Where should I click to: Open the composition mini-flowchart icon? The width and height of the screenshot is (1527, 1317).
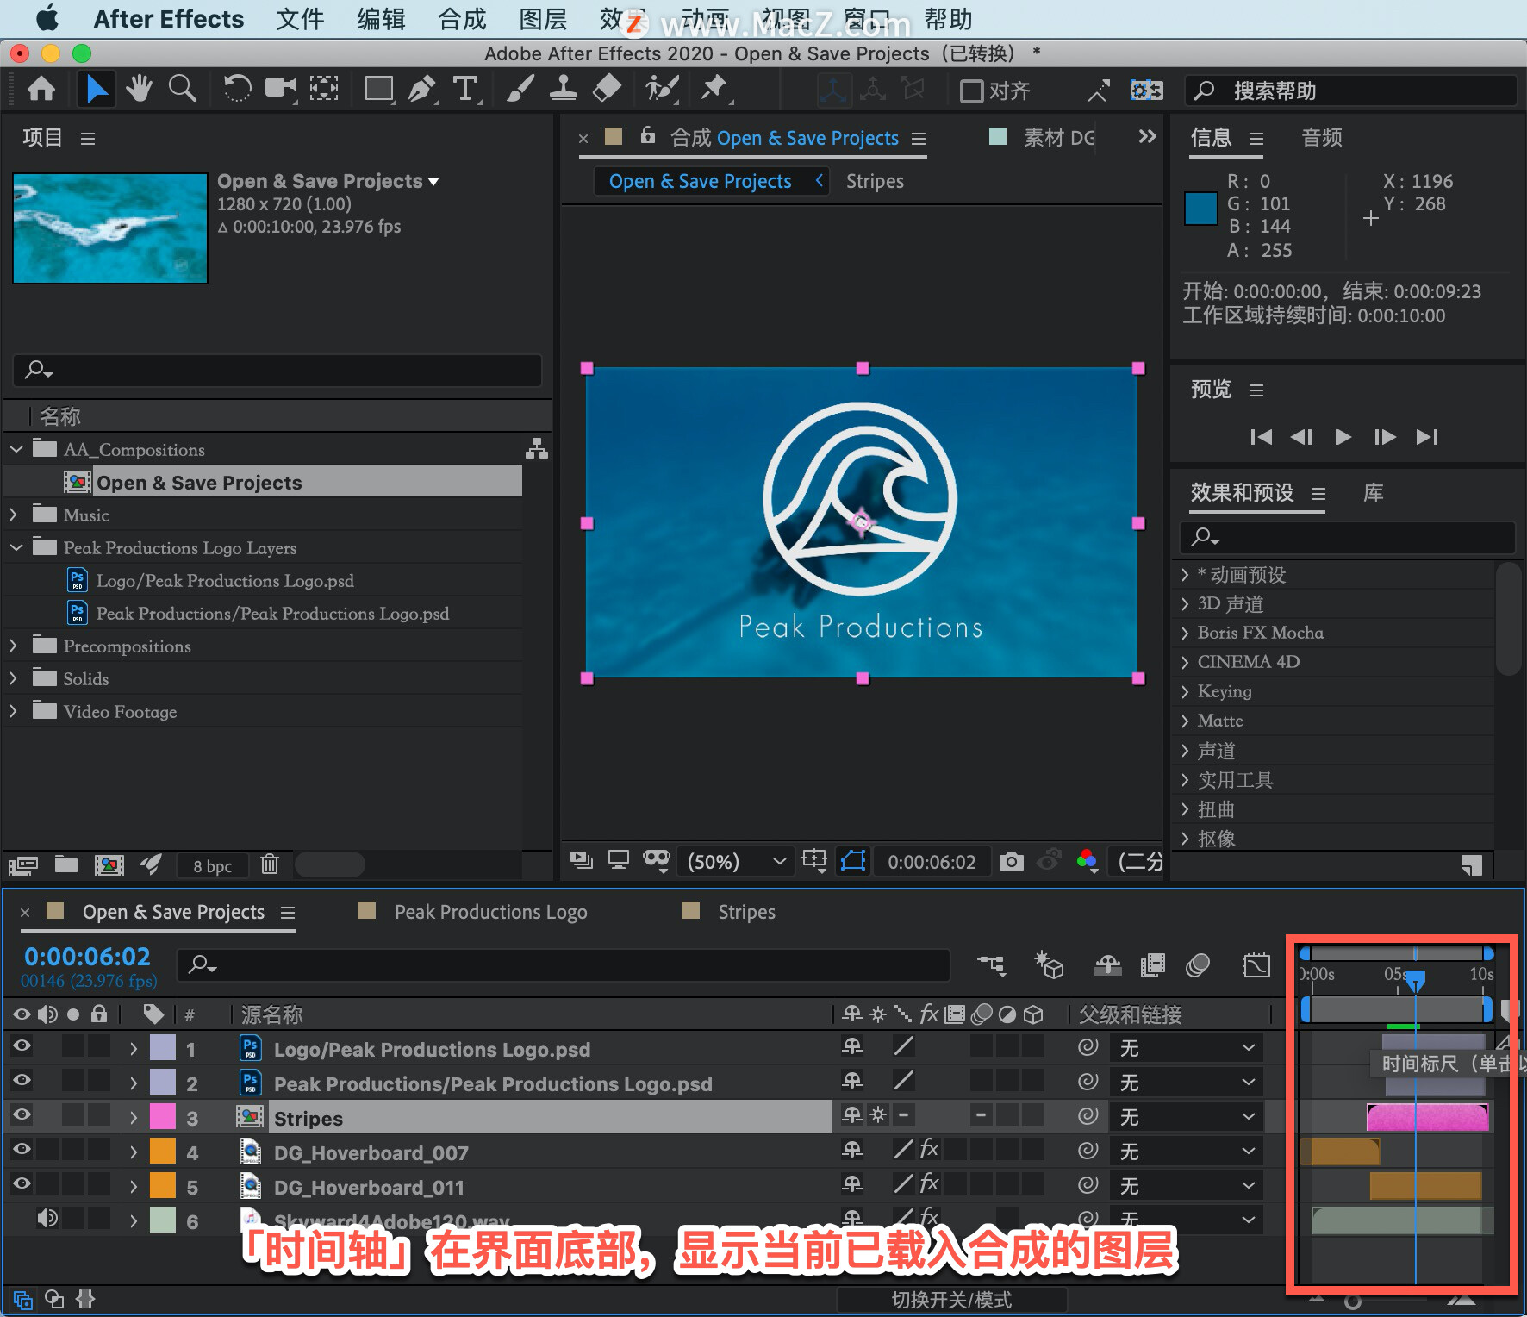(991, 965)
